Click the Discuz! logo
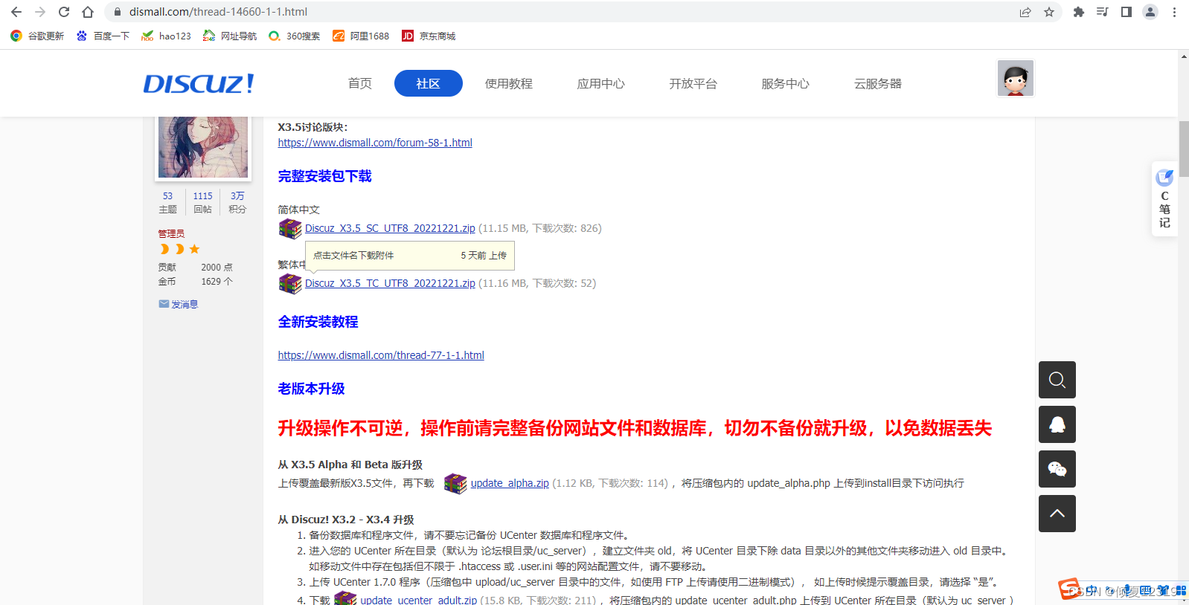The width and height of the screenshot is (1189, 605). pos(199,83)
